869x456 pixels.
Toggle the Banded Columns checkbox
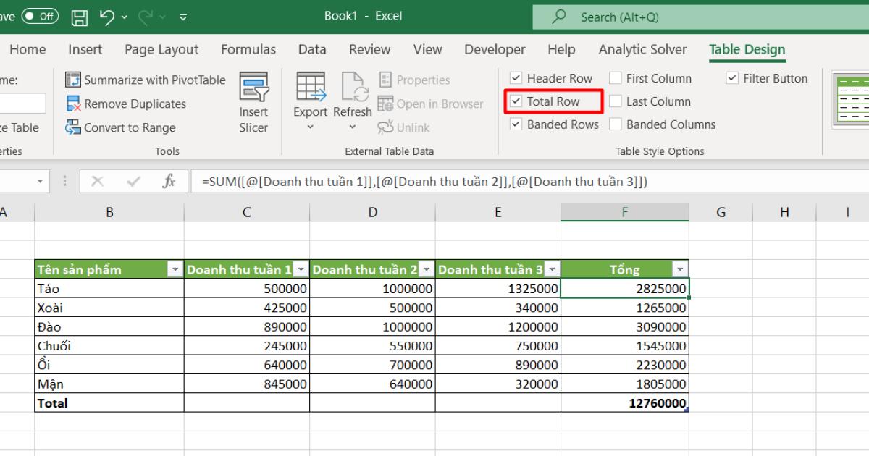(x=616, y=124)
